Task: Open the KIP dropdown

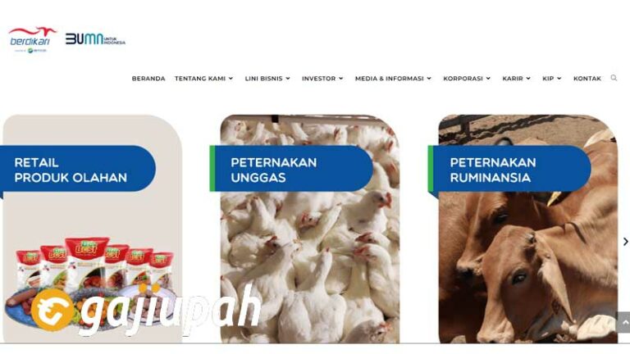Action: (552, 79)
